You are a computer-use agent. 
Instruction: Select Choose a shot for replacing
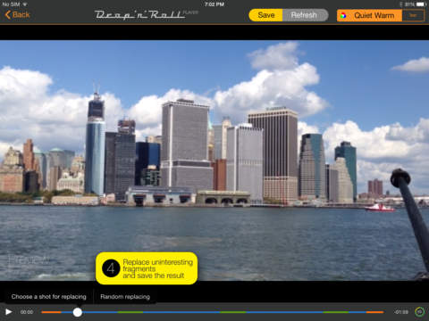48,297
